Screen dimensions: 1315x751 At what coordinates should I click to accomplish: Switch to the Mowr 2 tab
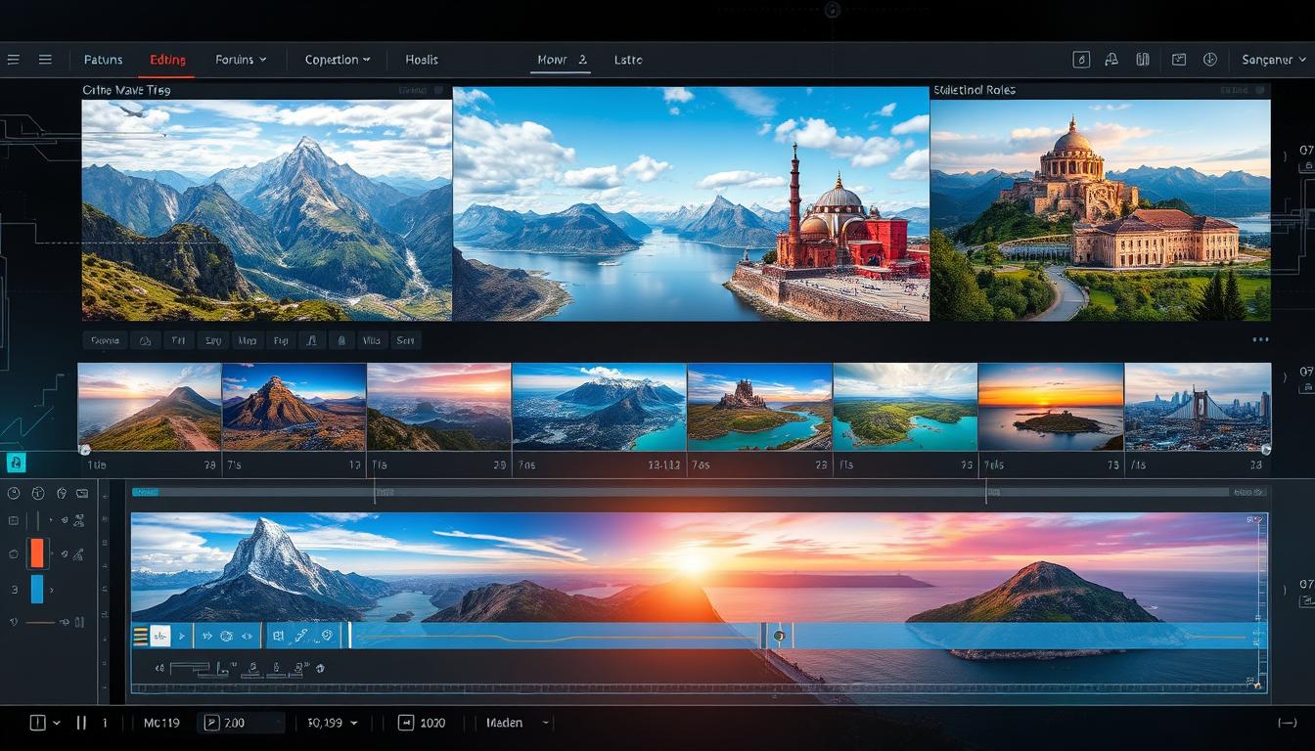pos(563,60)
